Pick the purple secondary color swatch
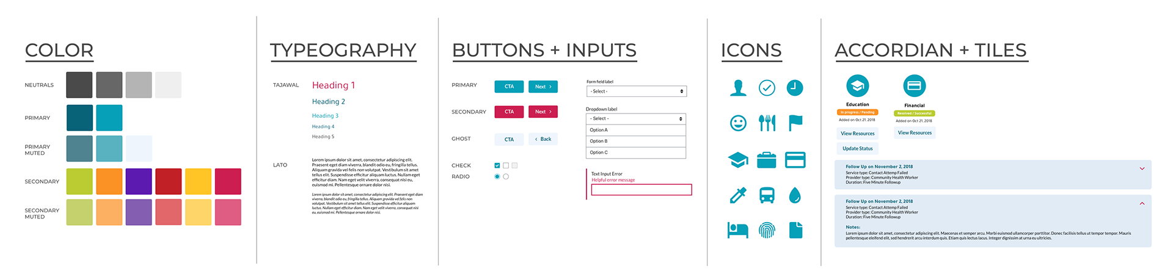The image size is (1173, 277). [x=139, y=181]
